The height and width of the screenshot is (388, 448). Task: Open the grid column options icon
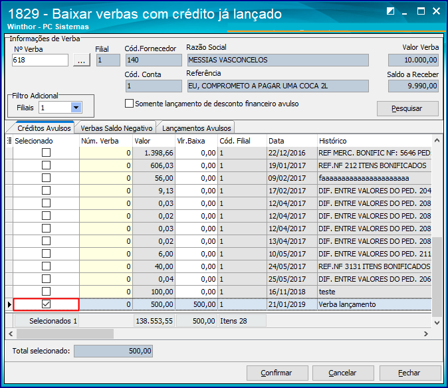pyautogui.click(x=9, y=140)
